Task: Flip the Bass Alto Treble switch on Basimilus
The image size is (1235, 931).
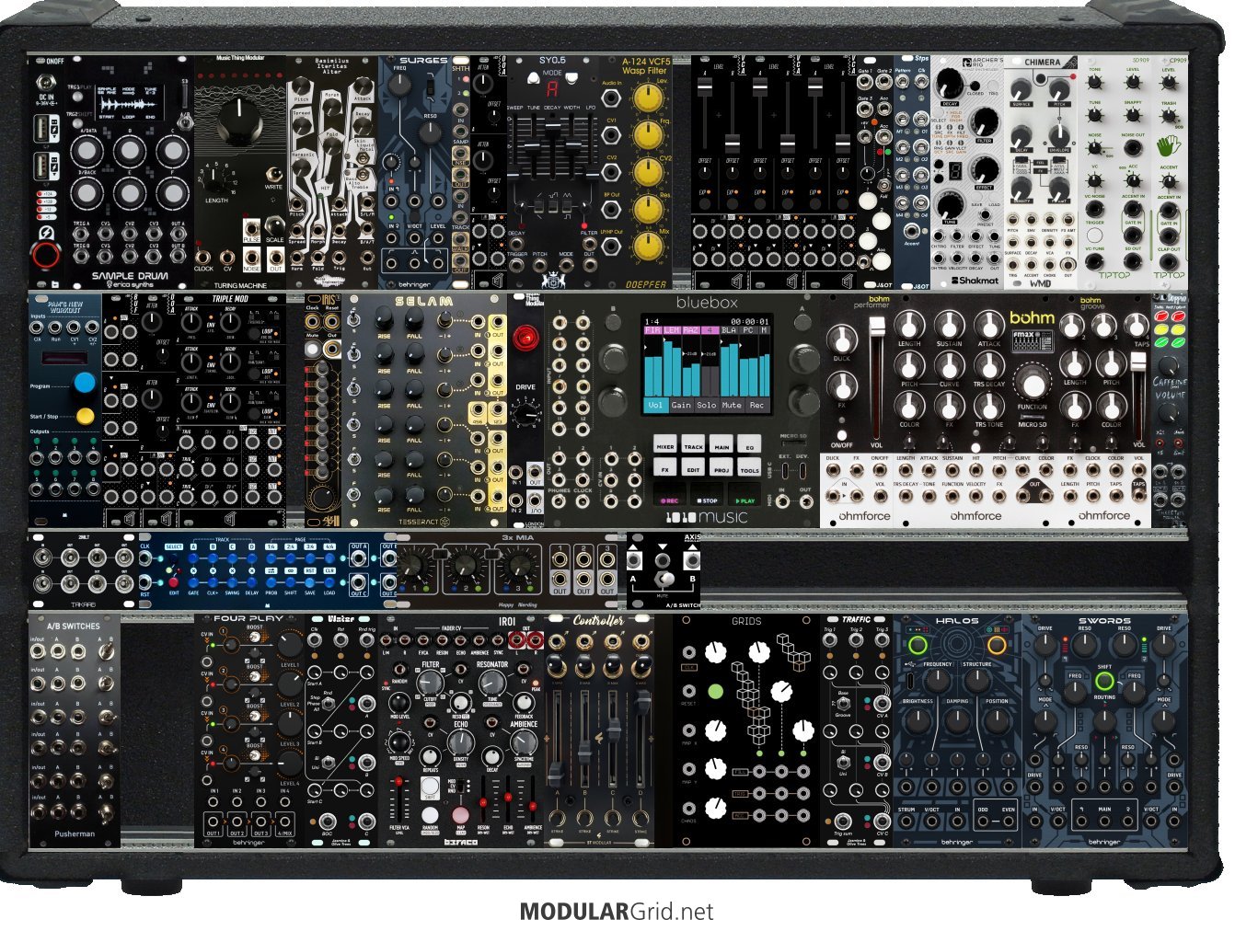Action: (x=364, y=174)
